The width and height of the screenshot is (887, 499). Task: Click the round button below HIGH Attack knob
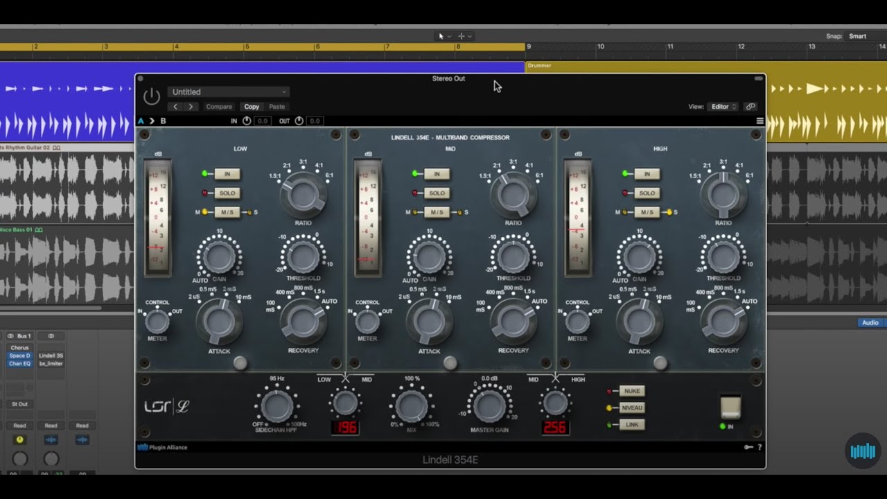660,363
